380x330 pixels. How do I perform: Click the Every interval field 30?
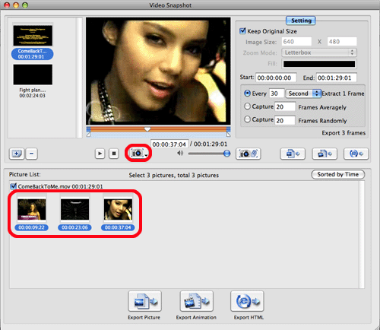pos(277,94)
